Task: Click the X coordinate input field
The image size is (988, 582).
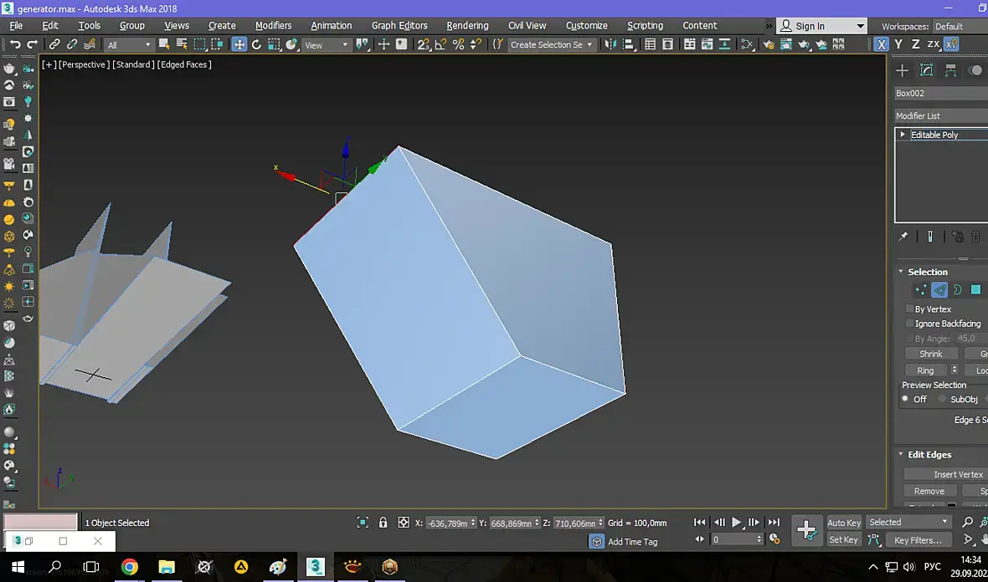Action: [447, 523]
